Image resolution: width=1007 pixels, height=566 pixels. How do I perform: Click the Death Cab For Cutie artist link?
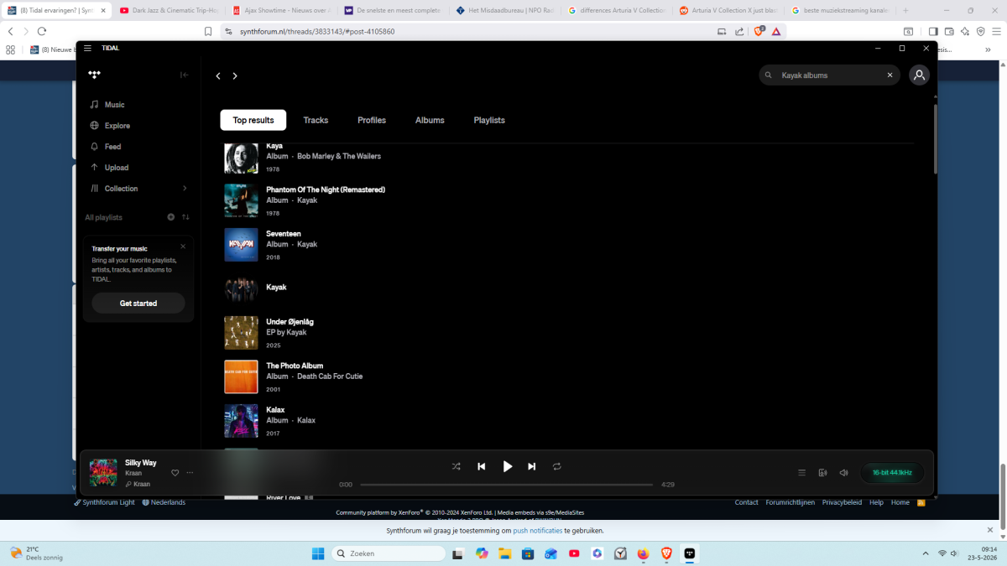point(330,376)
